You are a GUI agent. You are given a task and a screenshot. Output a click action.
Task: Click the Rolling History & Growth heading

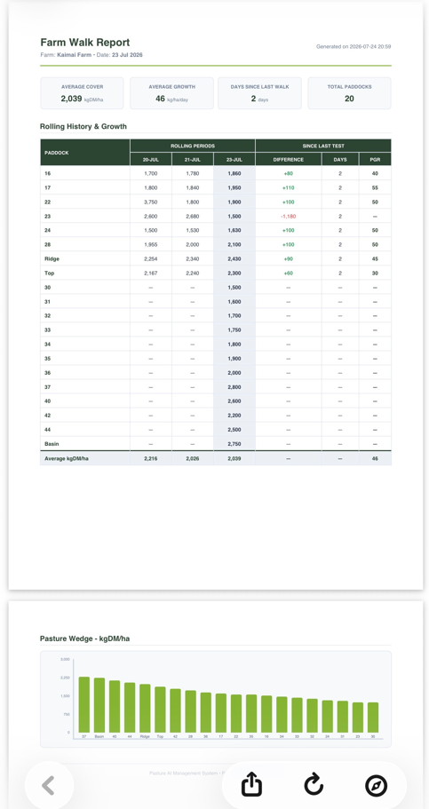coord(83,126)
